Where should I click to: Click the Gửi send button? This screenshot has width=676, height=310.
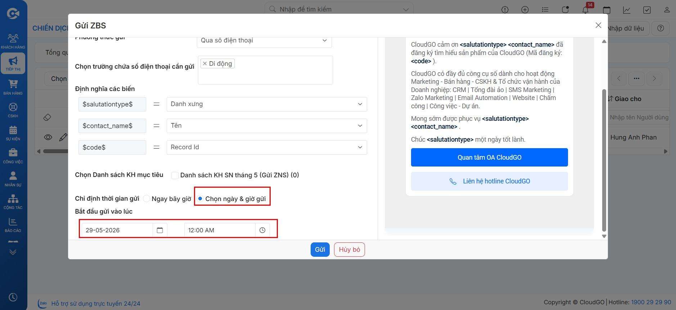tap(320, 250)
